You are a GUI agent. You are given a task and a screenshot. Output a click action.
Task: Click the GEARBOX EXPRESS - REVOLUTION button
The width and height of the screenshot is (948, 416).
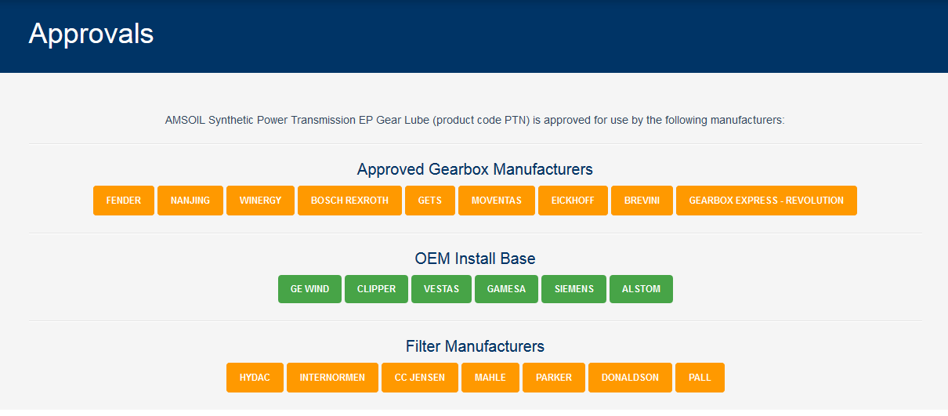(766, 201)
